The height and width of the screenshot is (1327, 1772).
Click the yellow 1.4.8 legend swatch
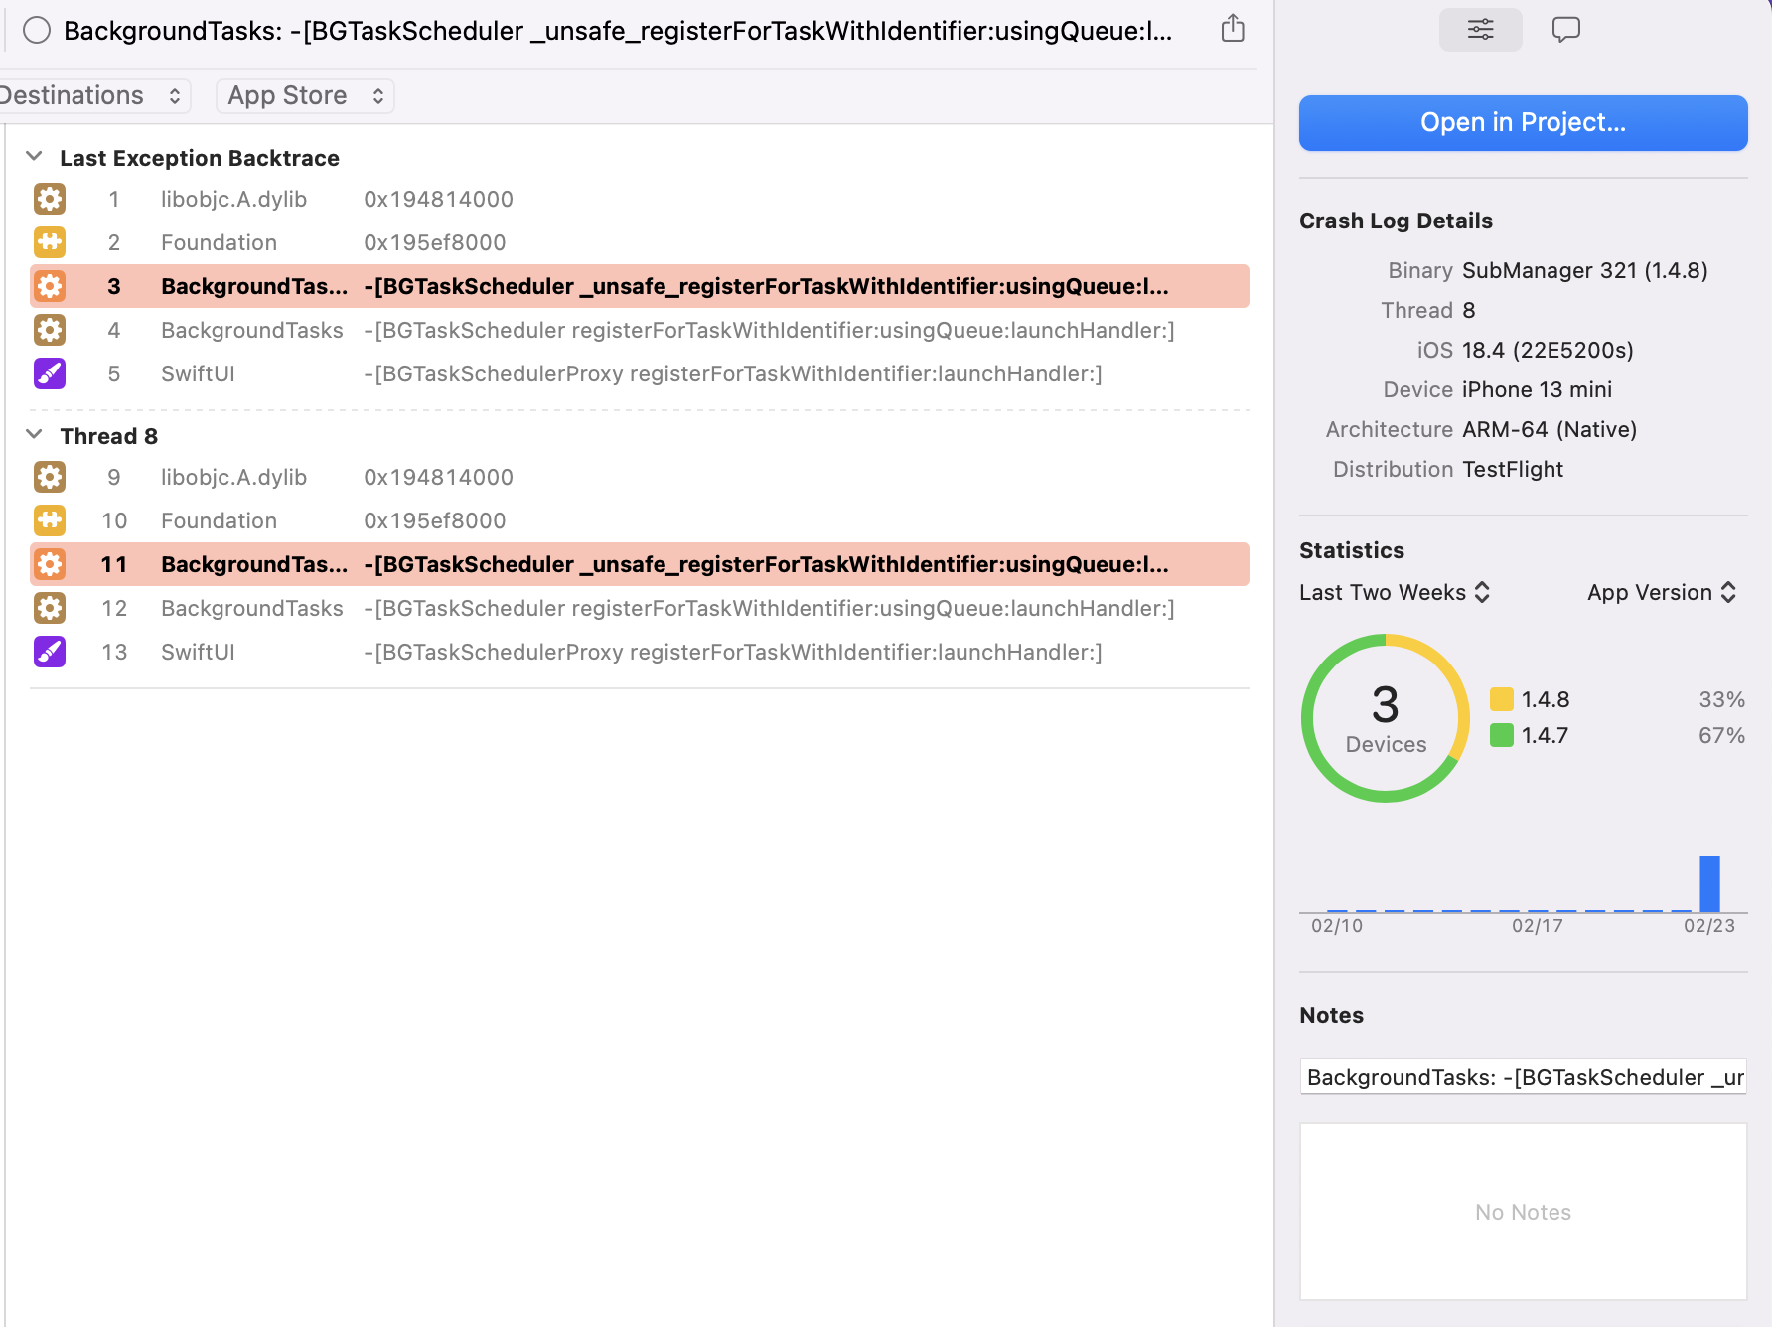click(x=1501, y=700)
